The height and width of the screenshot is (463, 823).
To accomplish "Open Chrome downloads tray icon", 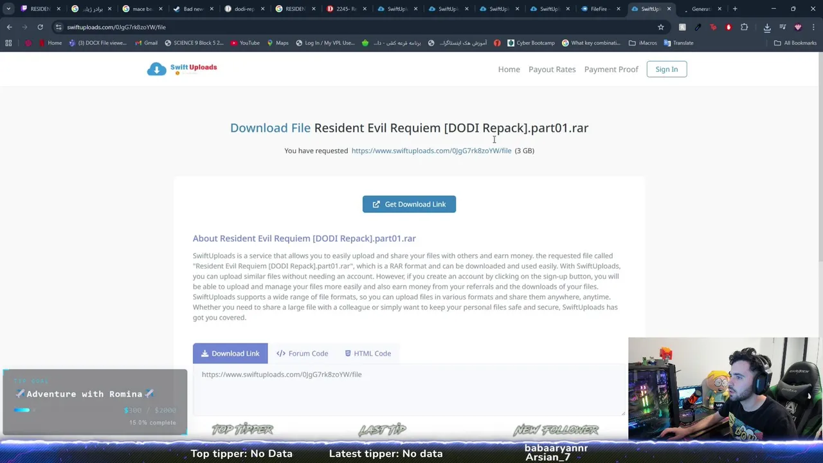I will tap(767, 27).
